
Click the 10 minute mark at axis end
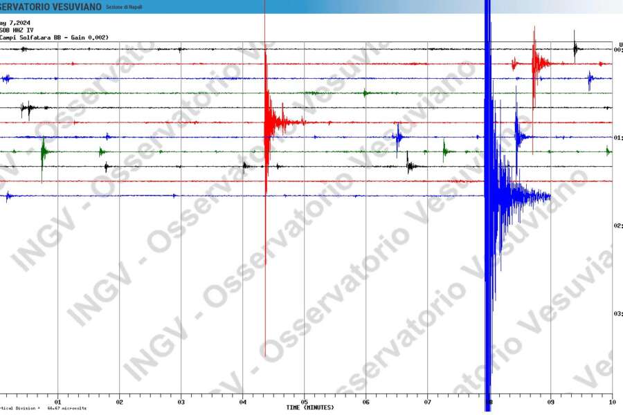(612, 400)
